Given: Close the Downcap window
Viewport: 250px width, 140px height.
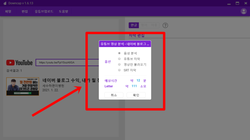Looking at the screenshot, I should click(246, 3).
